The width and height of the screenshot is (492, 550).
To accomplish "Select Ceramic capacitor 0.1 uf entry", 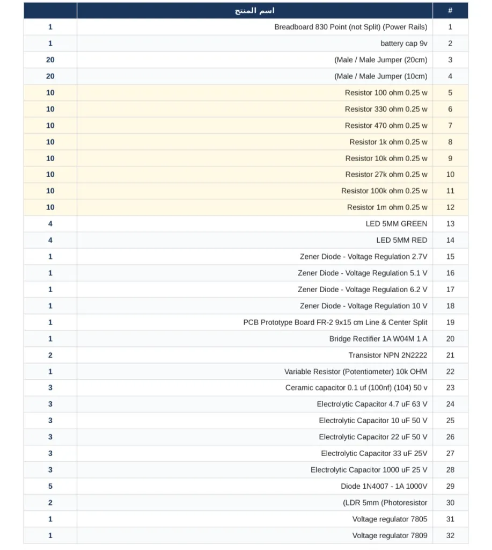I will [356, 388].
